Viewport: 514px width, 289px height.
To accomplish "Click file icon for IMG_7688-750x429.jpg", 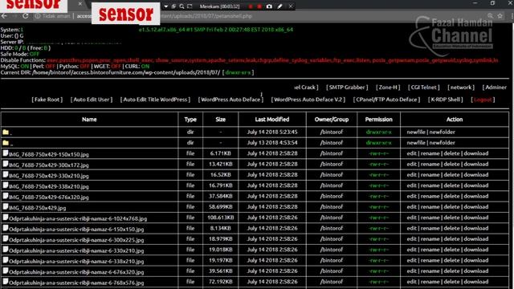I will point(6,207).
